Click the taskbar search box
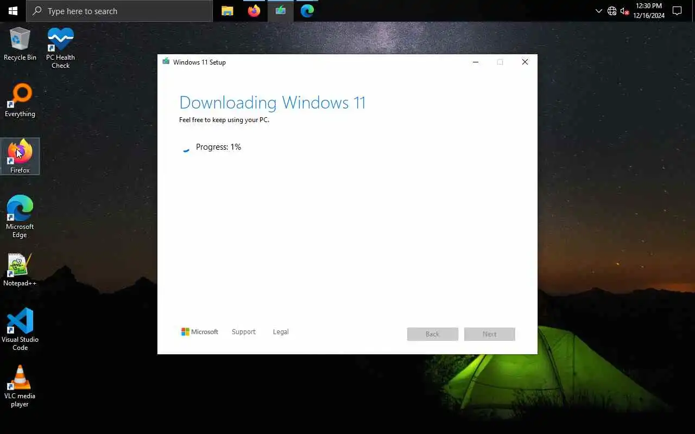This screenshot has height=434, width=695. pyautogui.click(x=119, y=11)
